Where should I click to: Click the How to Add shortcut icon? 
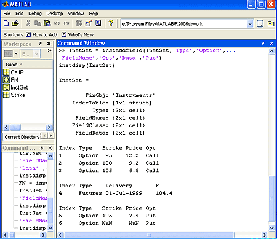coord(28,34)
